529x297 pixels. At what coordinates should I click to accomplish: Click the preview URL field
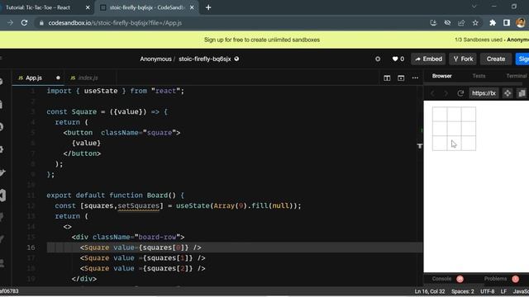point(484,93)
